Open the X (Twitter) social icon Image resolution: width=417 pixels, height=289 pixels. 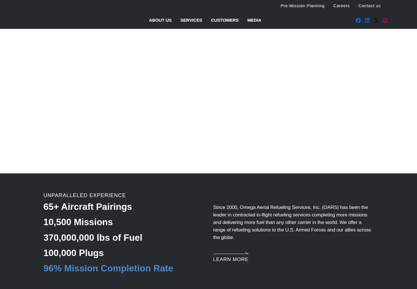[x=376, y=20]
